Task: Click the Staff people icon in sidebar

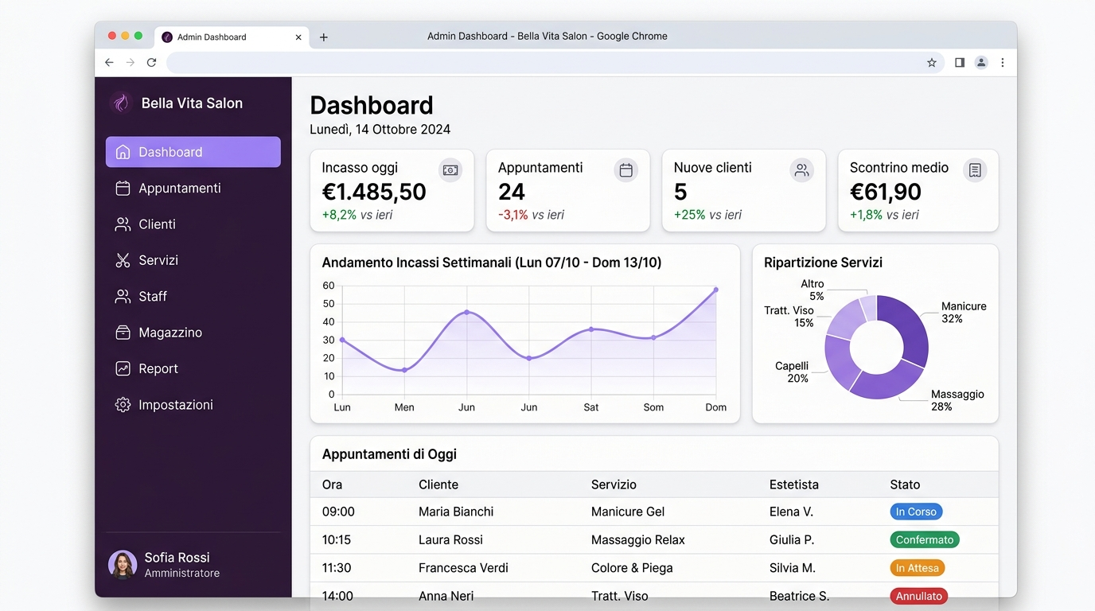Action: coord(123,297)
